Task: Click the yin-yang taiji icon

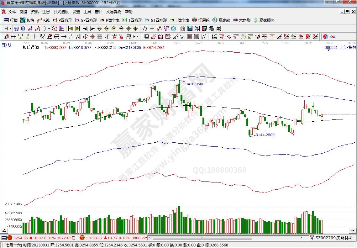Action: tap(325, 37)
